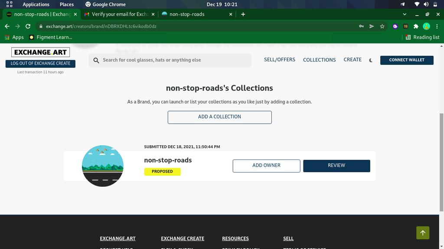This screenshot has width=444, height=249.
Task: Click the non-stop-roads collection name
Action: click(x=168, y=160)
